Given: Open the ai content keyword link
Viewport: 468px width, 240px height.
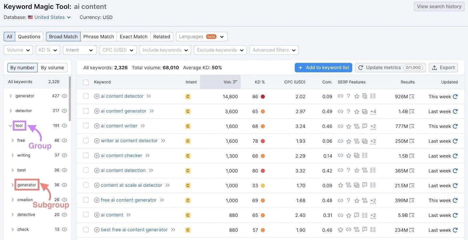Looking at the screenshot, I should coord(112,215).
